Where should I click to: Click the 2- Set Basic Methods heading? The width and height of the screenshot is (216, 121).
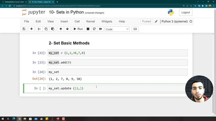coord(69,43)
